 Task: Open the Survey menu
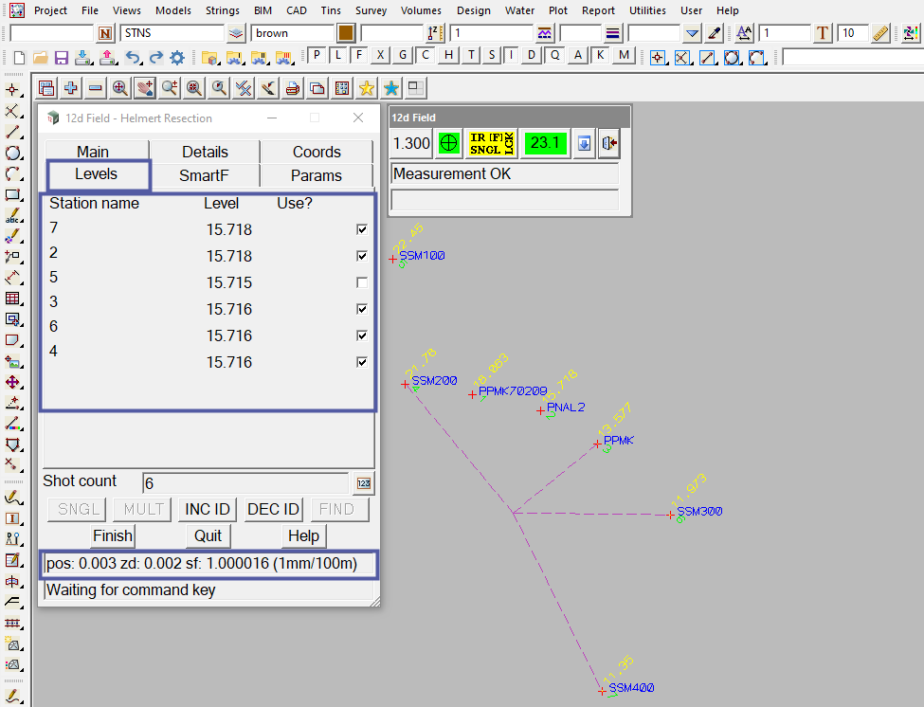370,10
